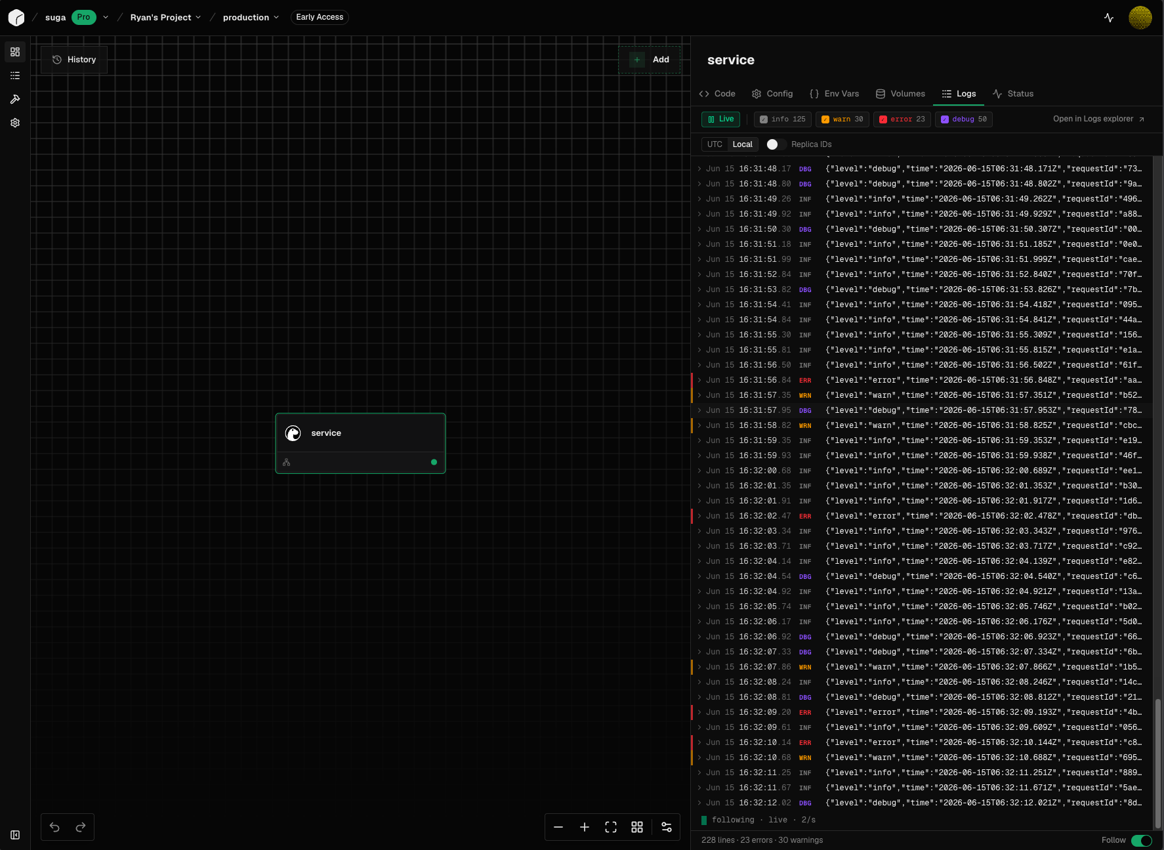This screenshot has width=1164, height=850.
Task: Switch timestamps to Local
Action: click(743, 144)
